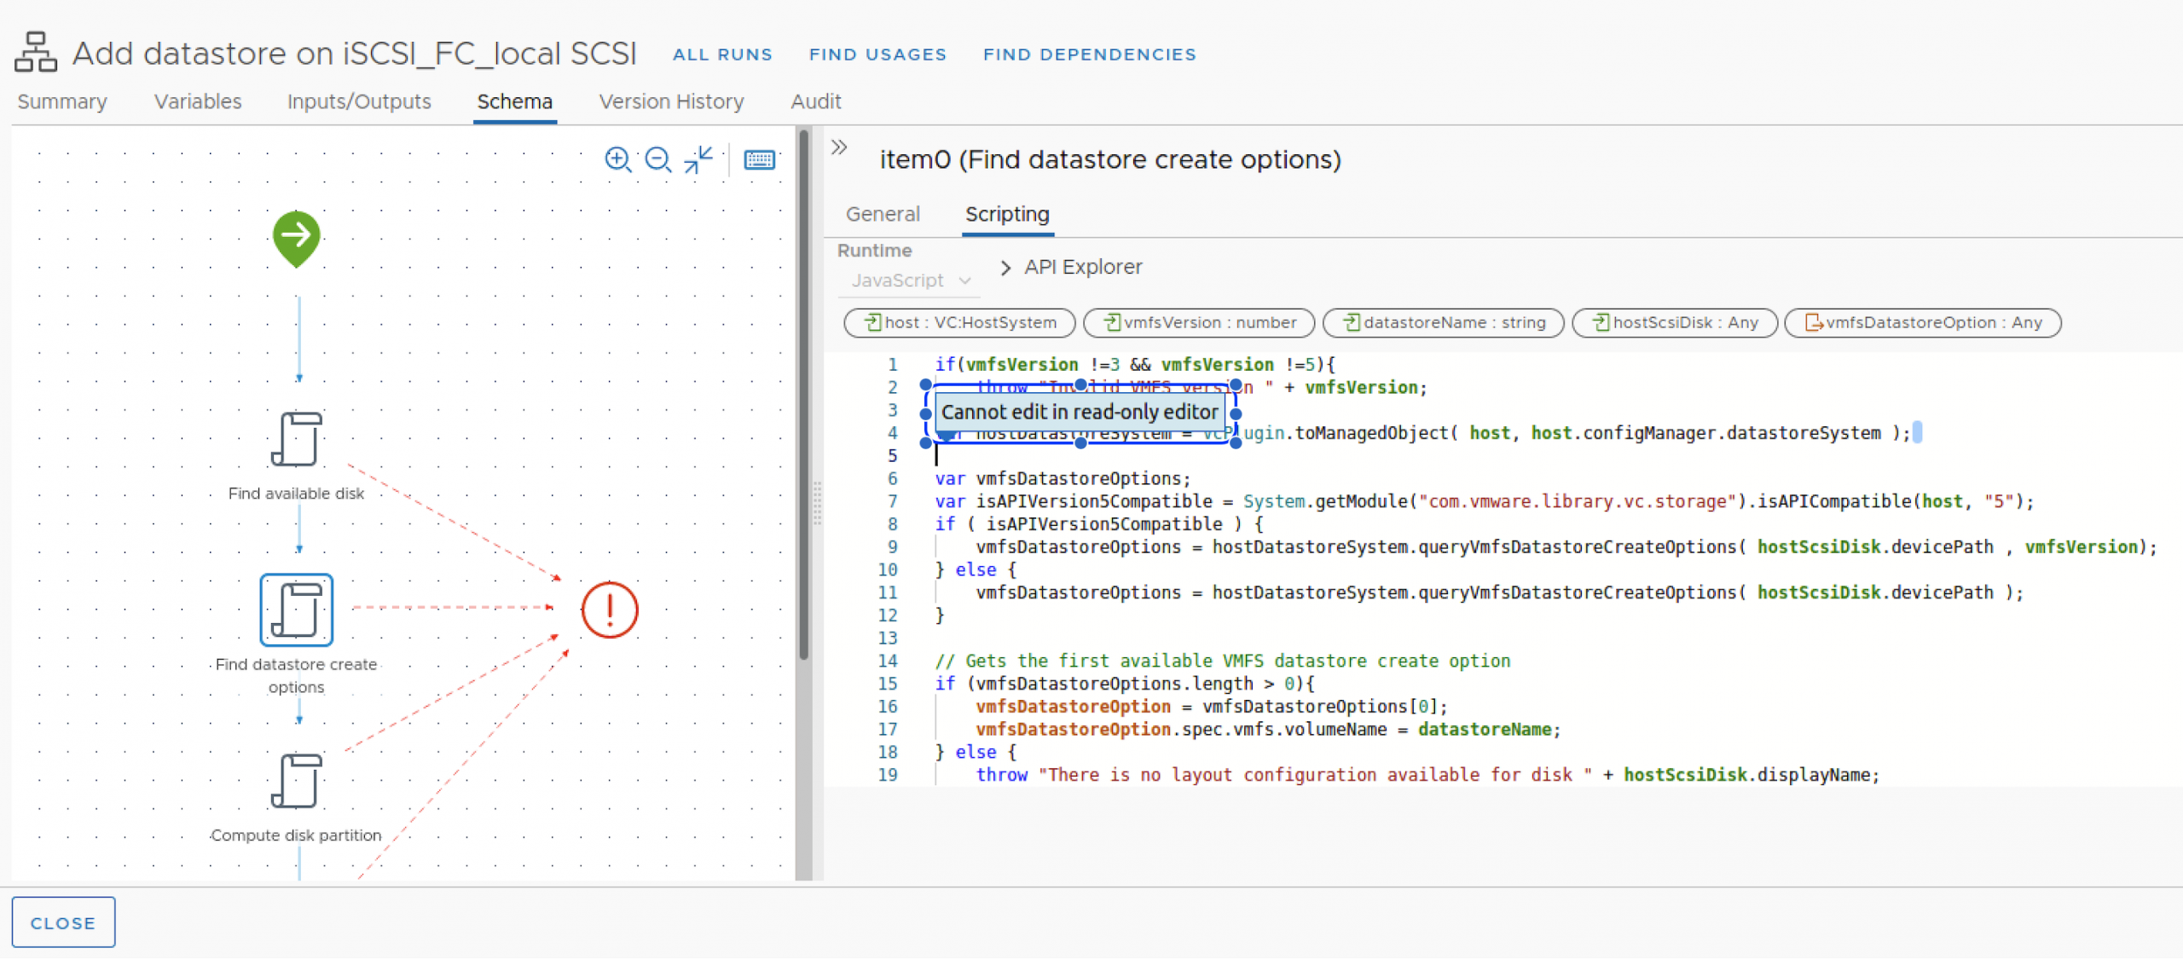Click the red exception end node

[610, 609]
